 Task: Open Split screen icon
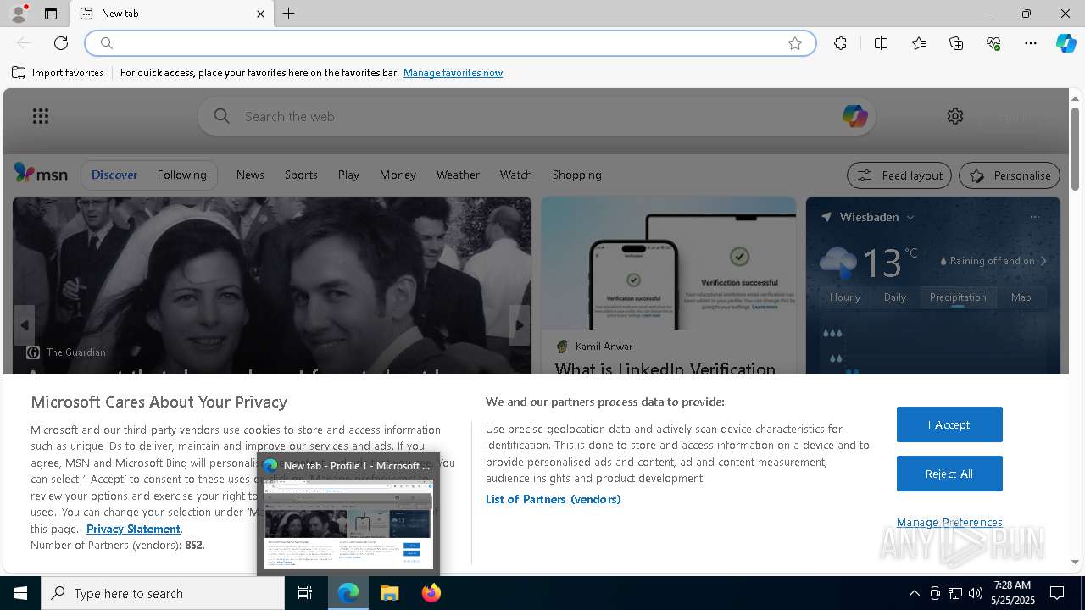coord(881,43)
